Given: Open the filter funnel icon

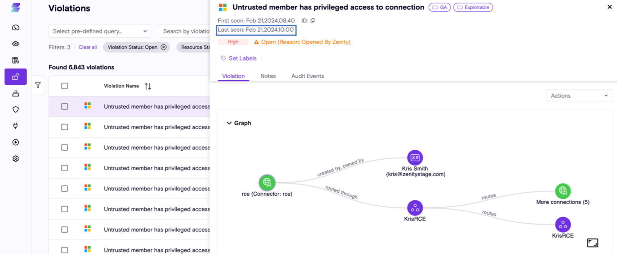Looking at the screenshot, I should (38, 85).
